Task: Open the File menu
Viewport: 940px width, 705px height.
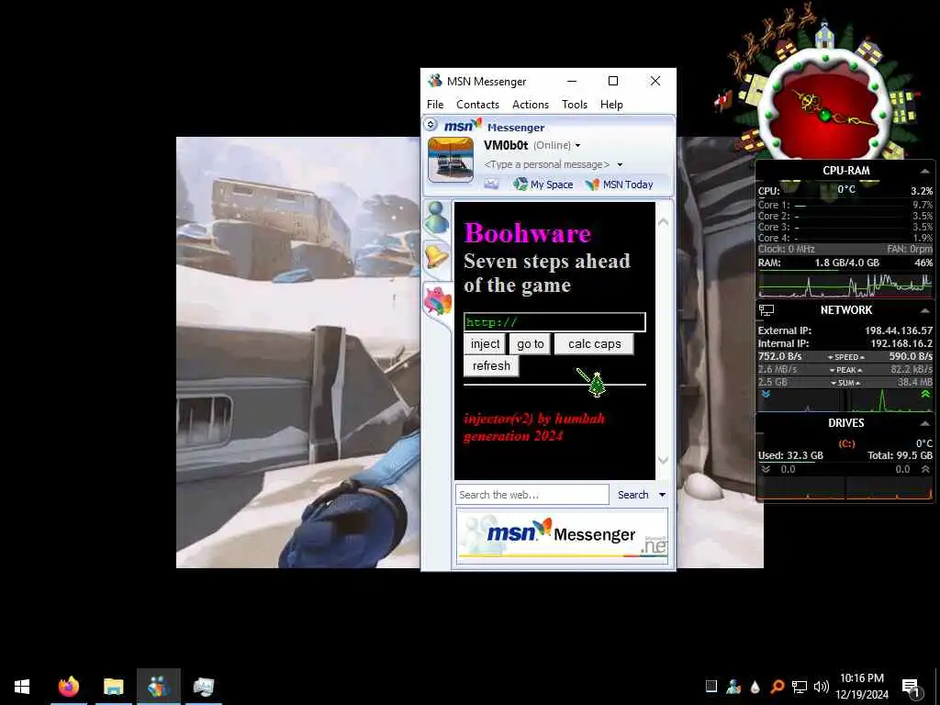Action: pyautogui.click(x=435, y=105)
